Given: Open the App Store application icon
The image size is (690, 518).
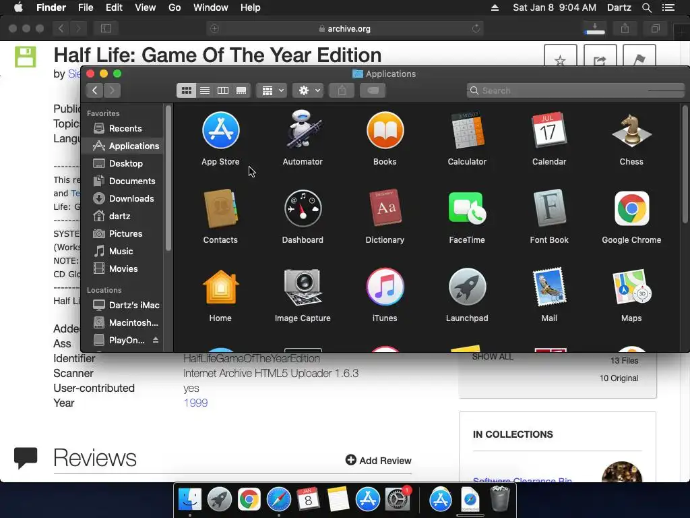Looking at the screenshot, I should 220,130.
